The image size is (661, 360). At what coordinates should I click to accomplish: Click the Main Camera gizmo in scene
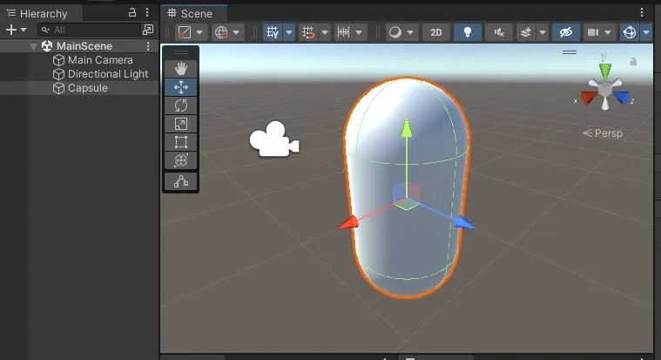coord(274,139)
